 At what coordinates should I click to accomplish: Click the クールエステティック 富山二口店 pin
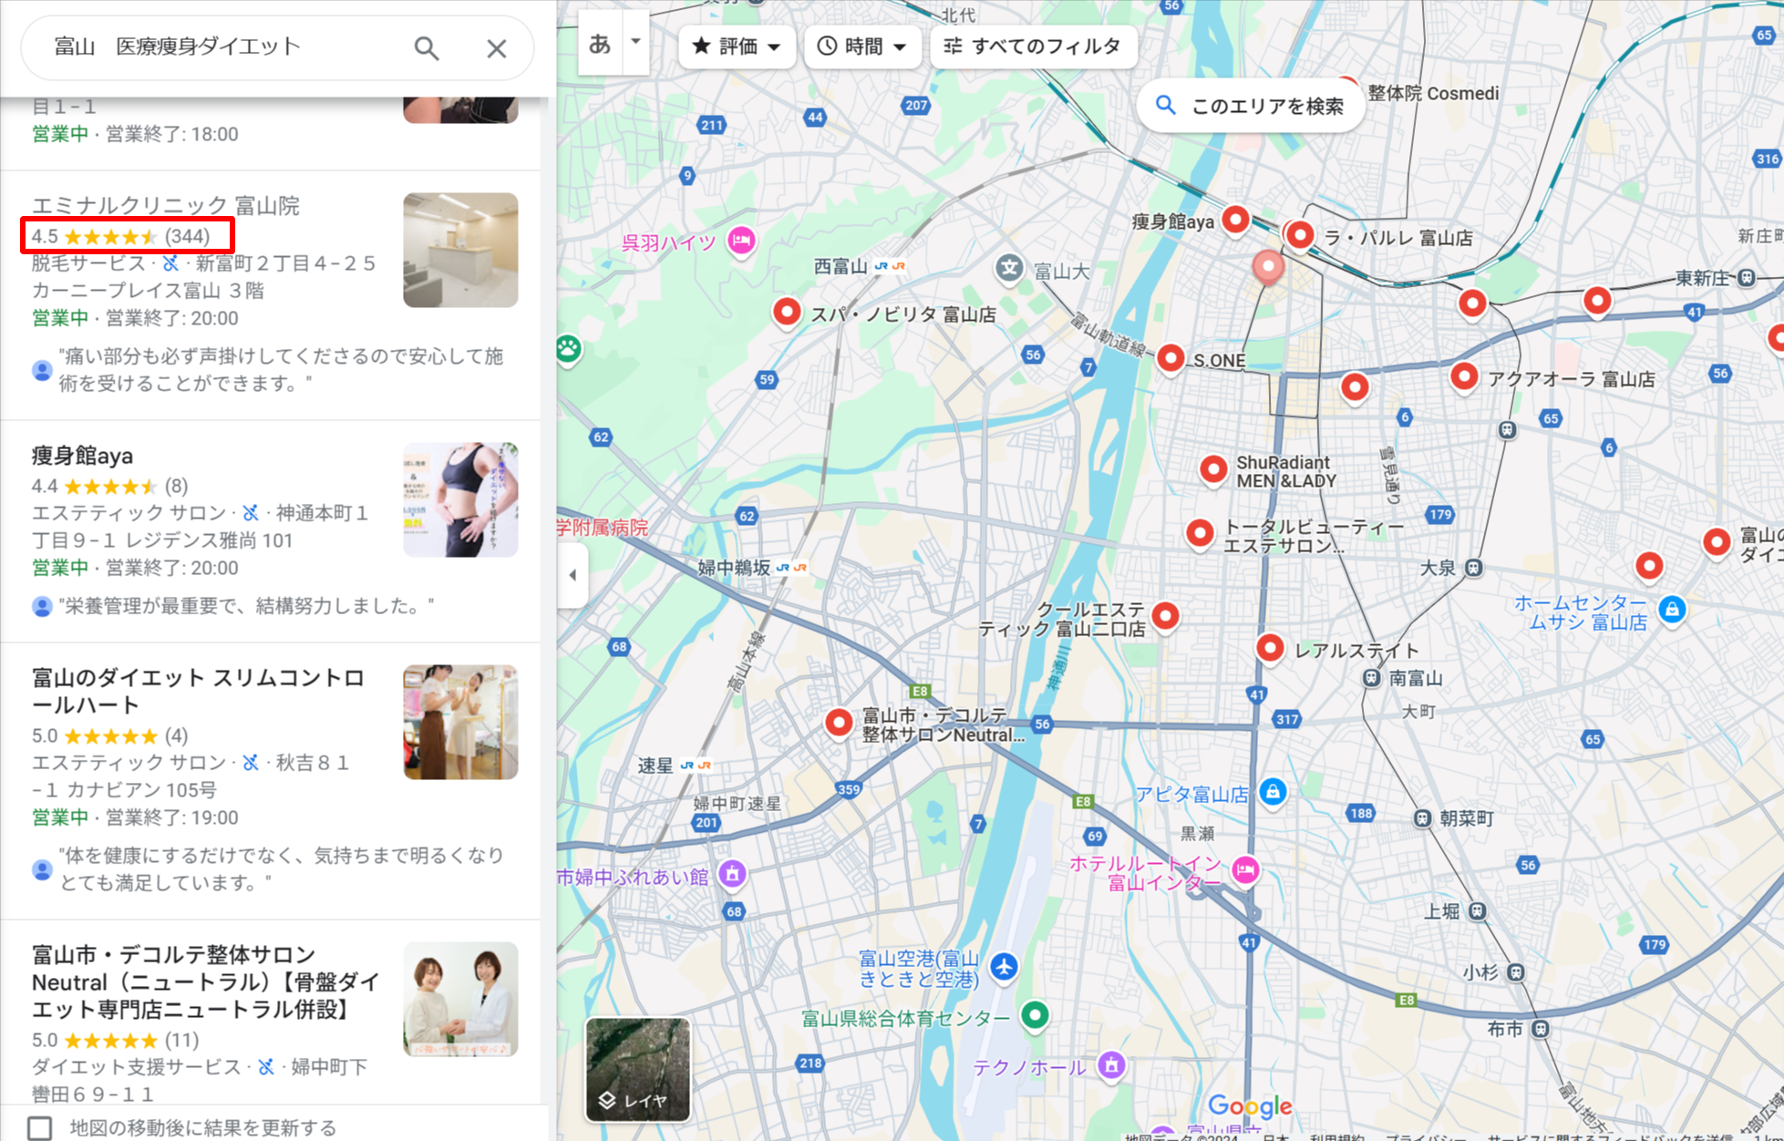pyautogui.click(x=1165, y=616)
